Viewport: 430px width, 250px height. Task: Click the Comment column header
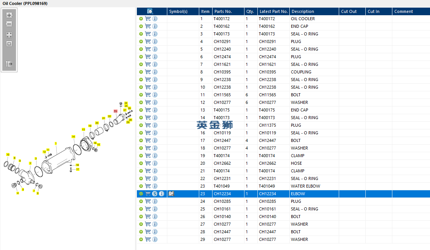pyautogui.click(x=411, y=11)
